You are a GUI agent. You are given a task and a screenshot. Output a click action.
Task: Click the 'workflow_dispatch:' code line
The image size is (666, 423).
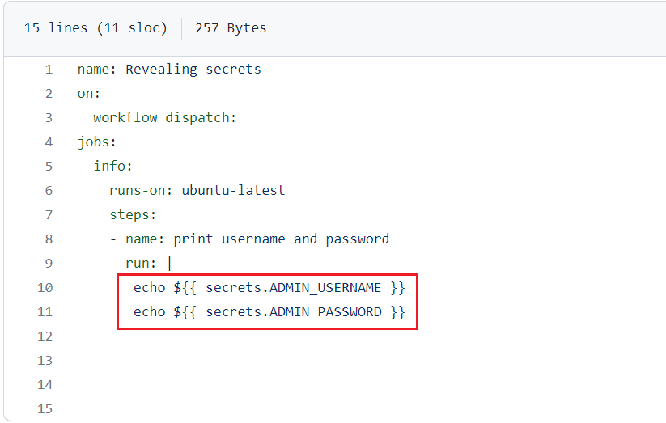pos(165,118)
